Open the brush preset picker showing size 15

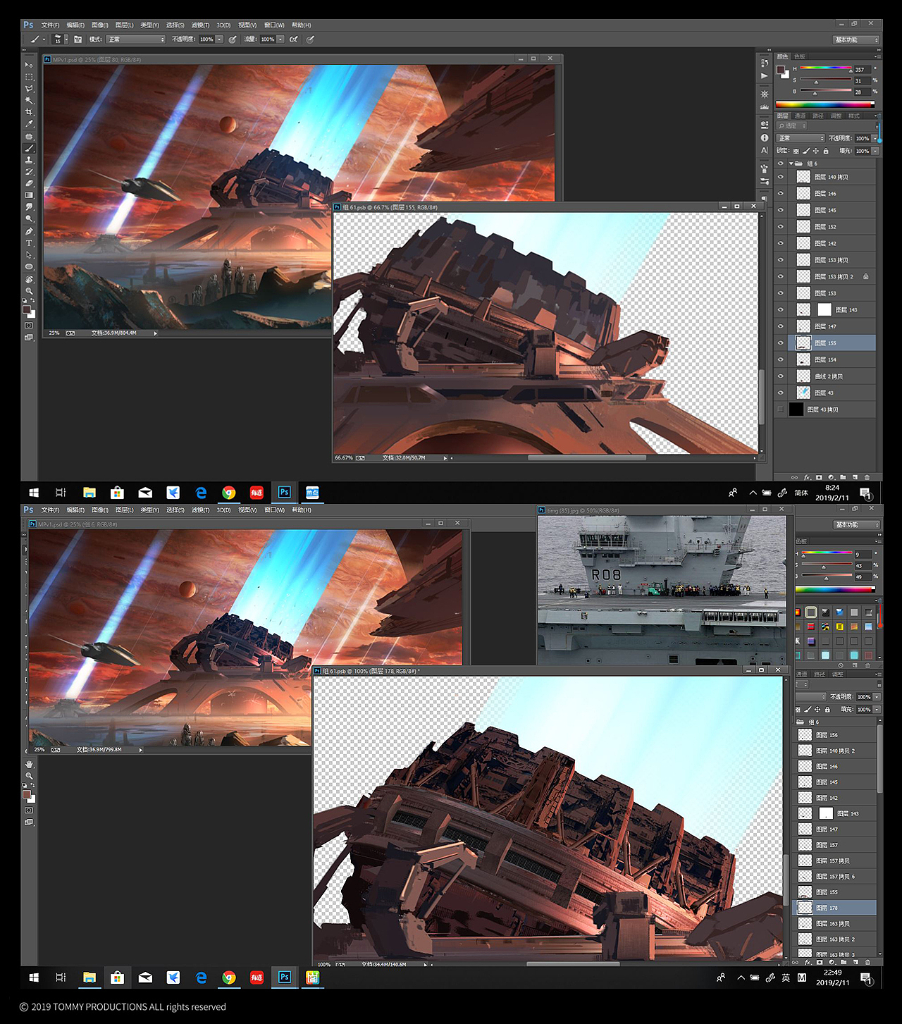61,39
